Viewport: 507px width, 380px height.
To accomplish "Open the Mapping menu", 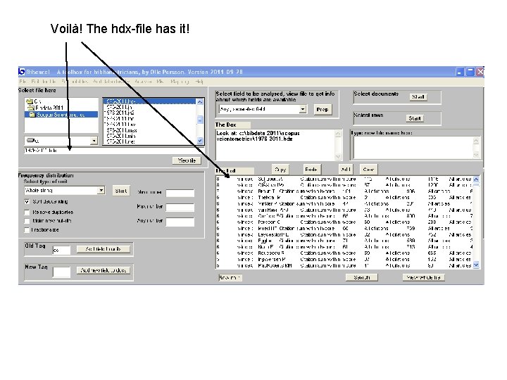I will point(180,82).
